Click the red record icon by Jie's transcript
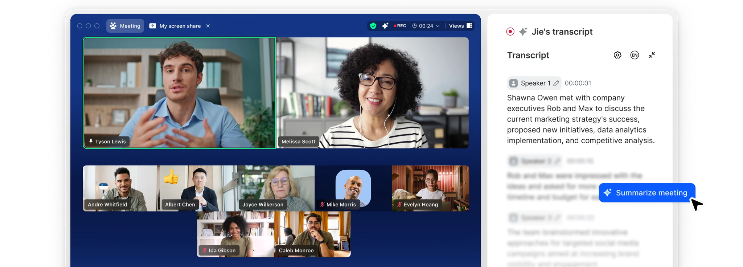The image size is (743, 267). [x=510, y=32]
